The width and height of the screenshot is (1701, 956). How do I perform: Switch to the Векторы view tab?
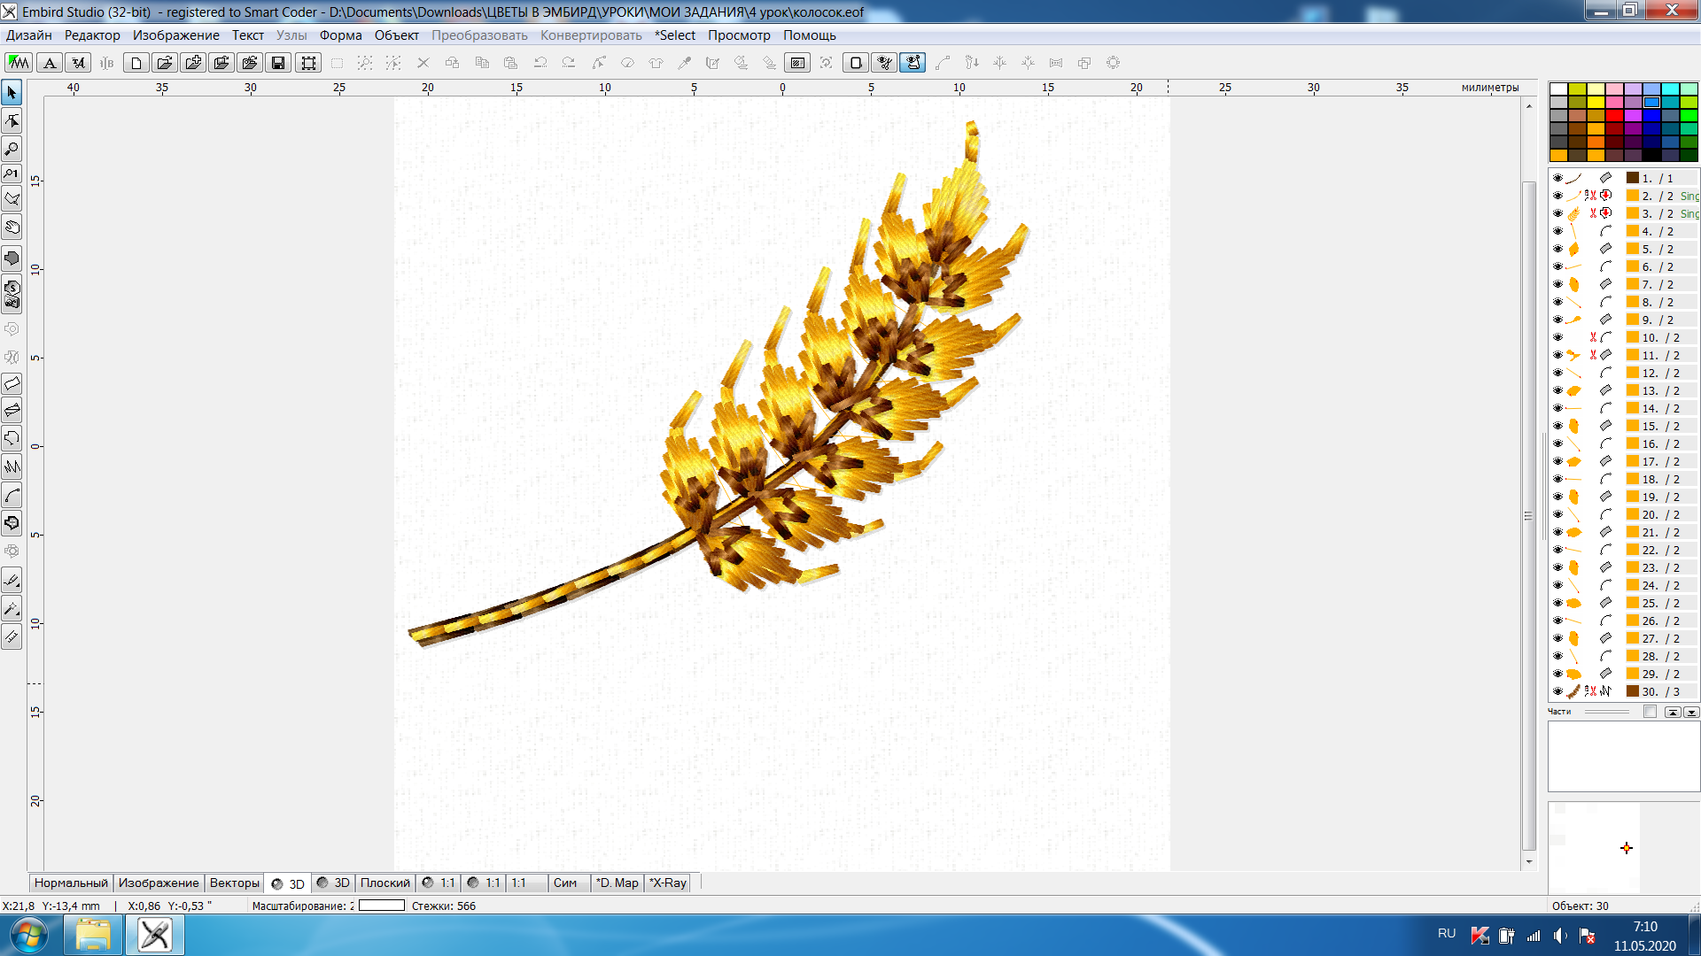click(234, 883)
